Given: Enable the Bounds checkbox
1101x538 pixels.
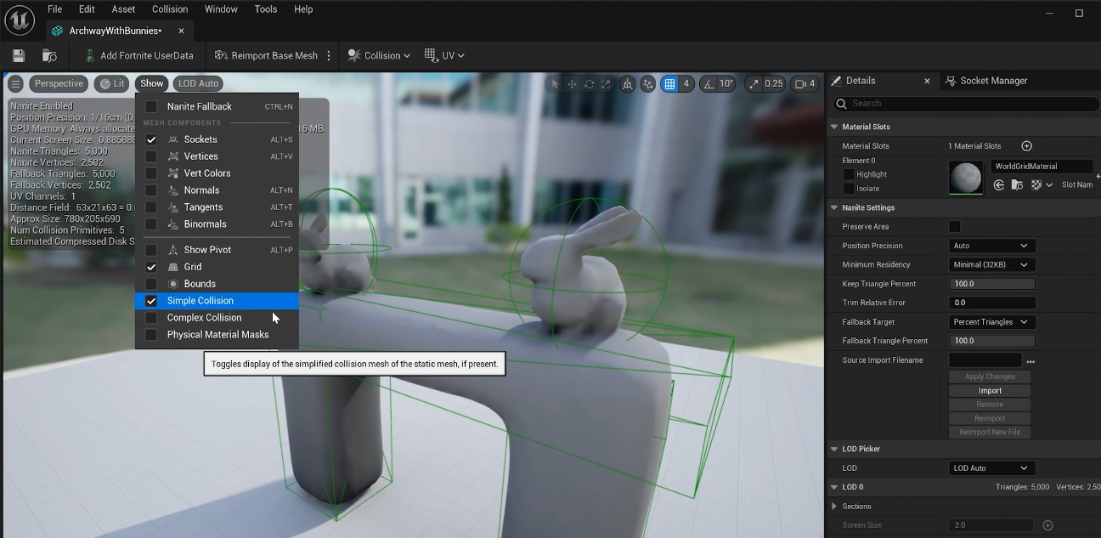Looking at the screenshot, I should pyautogui.click(x=151, y=284).
